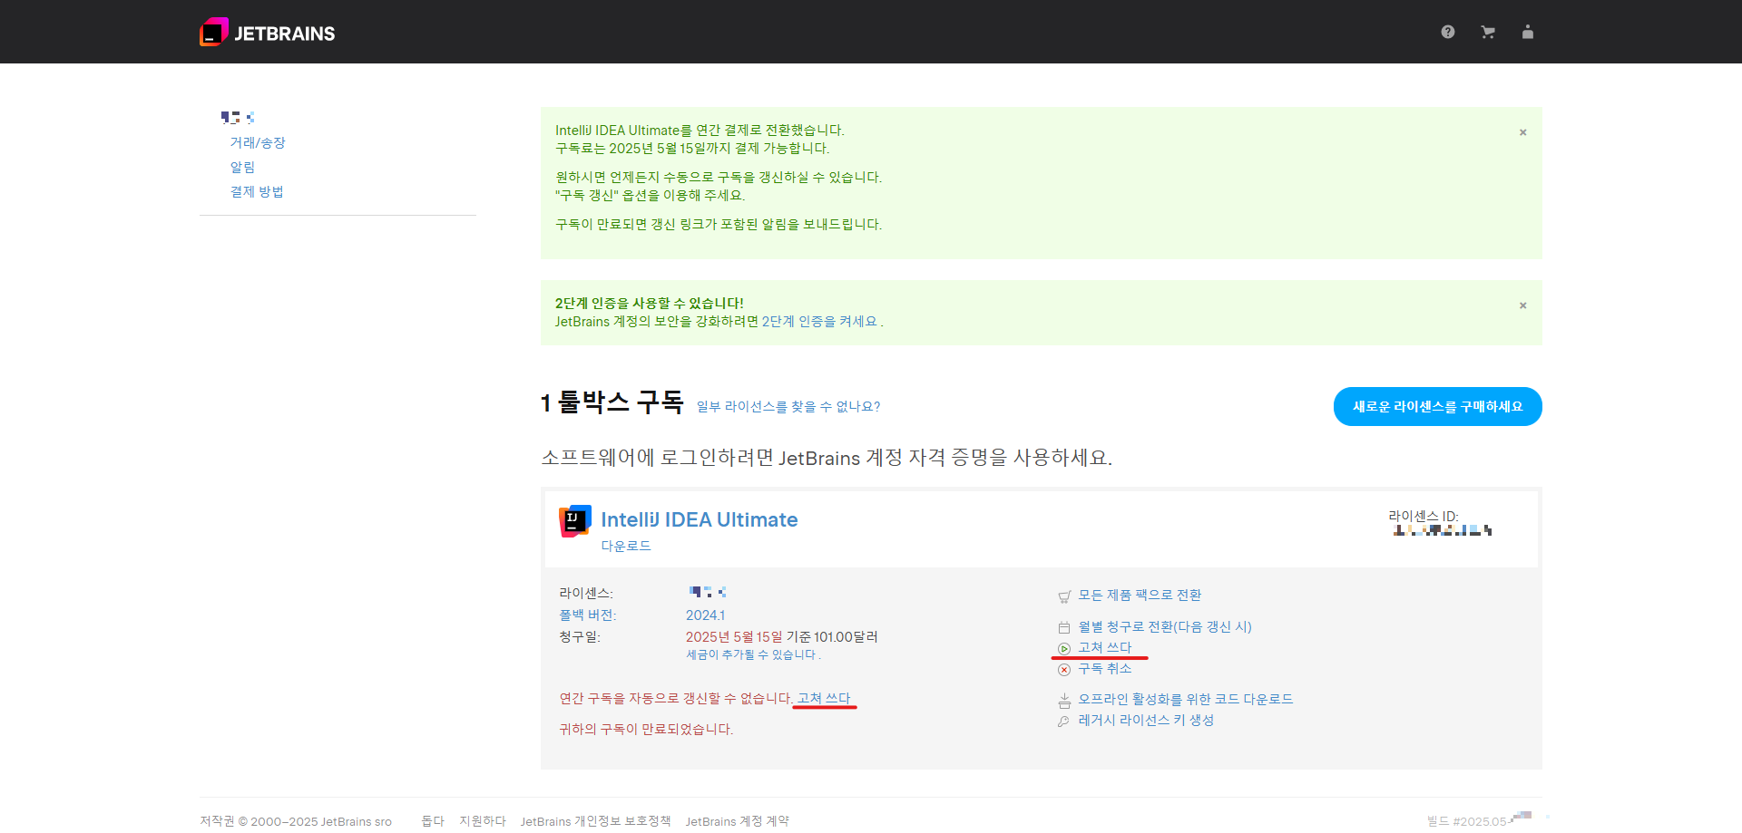1742x833 pixels.
Task: Click the 구독 취소 link
Action: tap(1105, 668)
